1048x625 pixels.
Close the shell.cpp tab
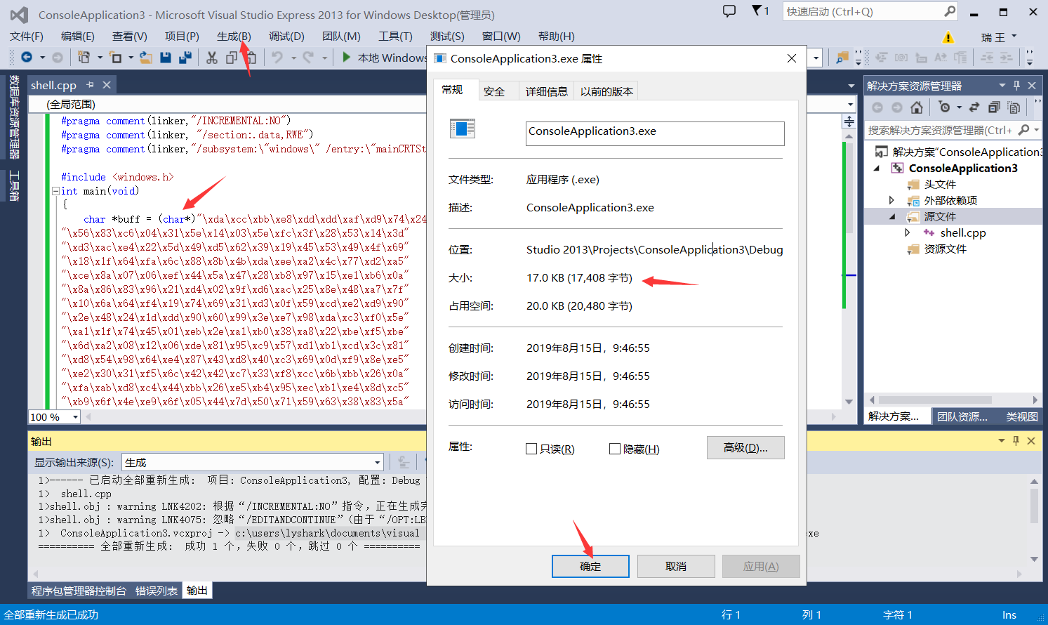click(x=107, y=85)
